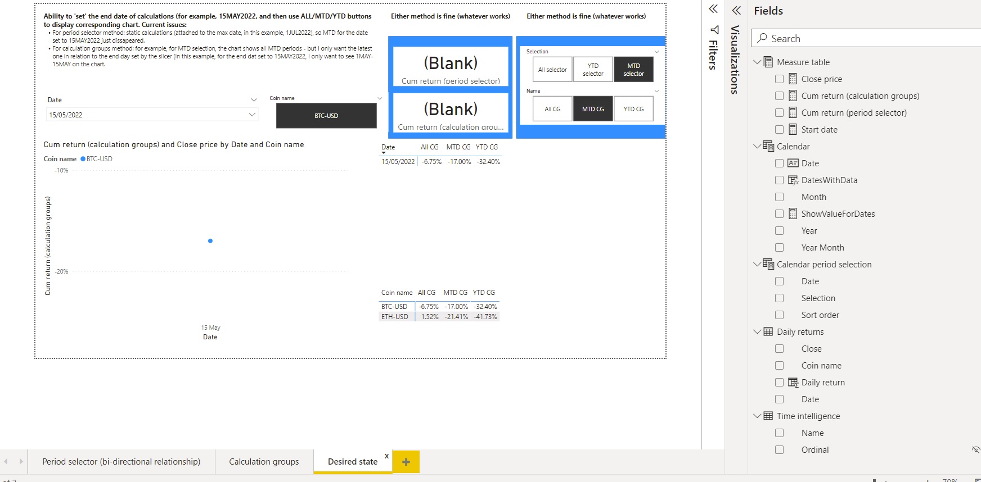Click the Time intelligence table icon
The height and width of the screenshot is (482, 981).
[768, 416]
